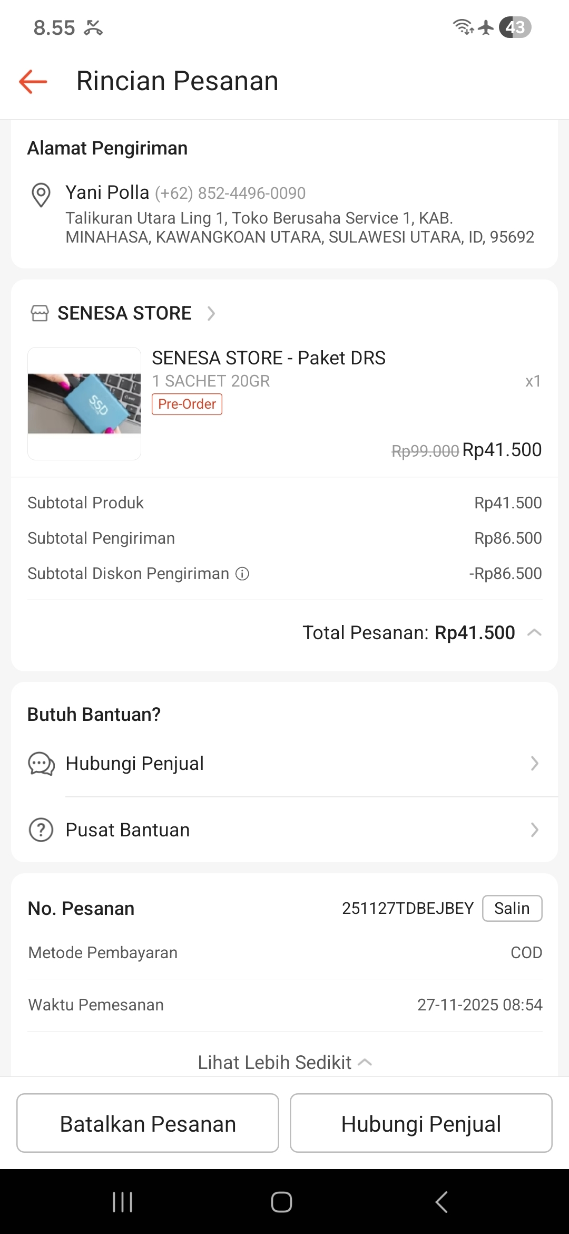Viewport: 569px width, 1234px height.
Task: Copy order number with Salin button
Action: 512,908
